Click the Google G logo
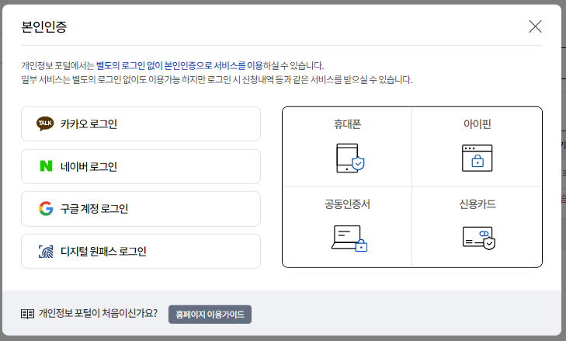Screen dimensions: 566x341 pyautogui.click(x=46, y=208)
